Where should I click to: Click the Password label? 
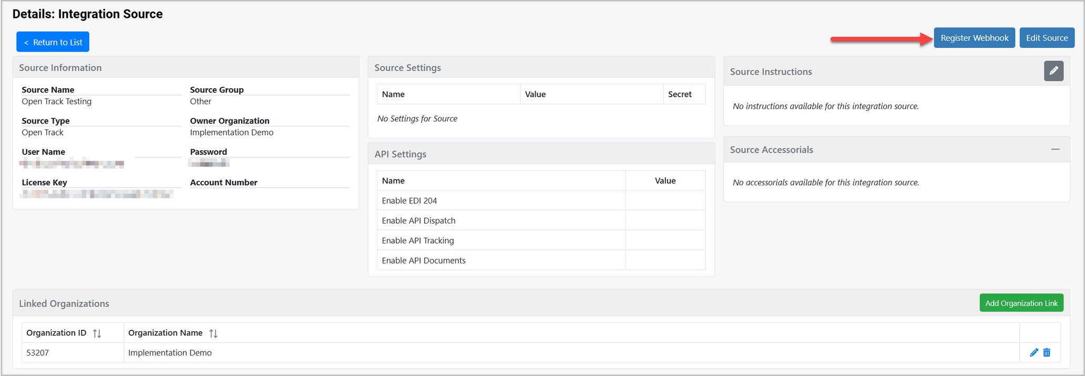click(x=208, y=152)
